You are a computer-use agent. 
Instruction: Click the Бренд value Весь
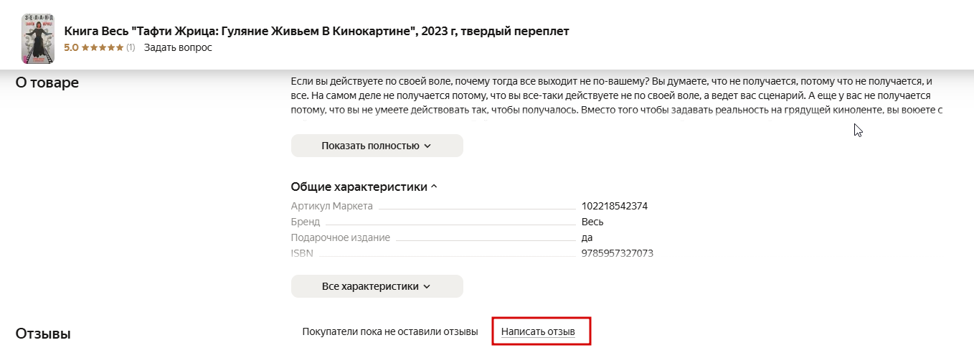(592, 222)
